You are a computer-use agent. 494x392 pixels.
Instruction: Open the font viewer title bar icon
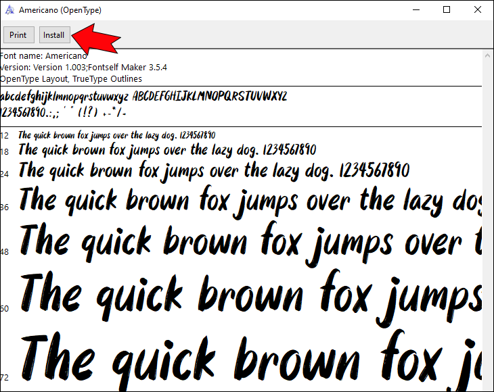(x=9, y=10)
